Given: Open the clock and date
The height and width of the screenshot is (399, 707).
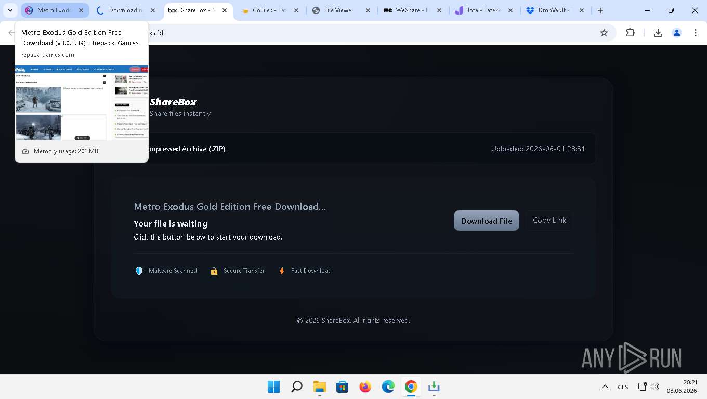Looking at the screenshot, I should pos(682,387).
